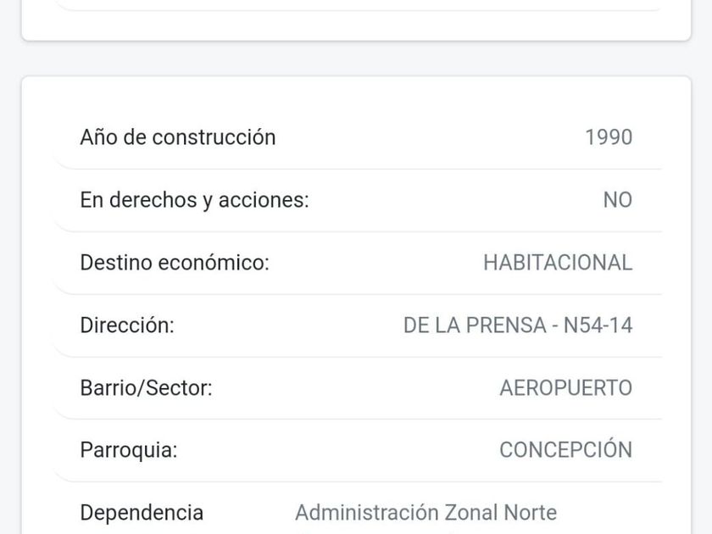Tap the blank middle of the Barrio/Sector row
This screenshot has width=712, height=534.
click(x=356, y=388)
